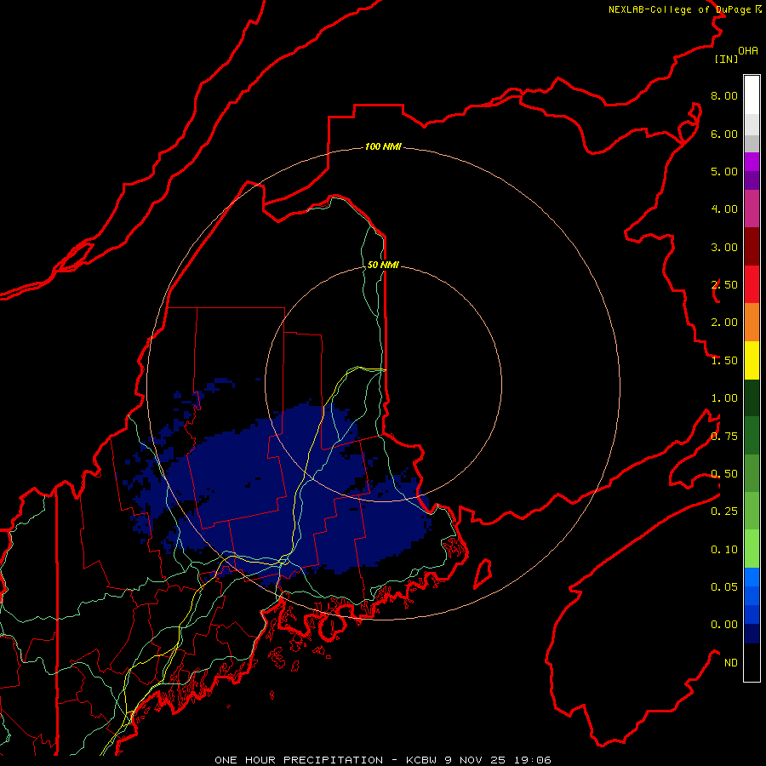Click the 100 NMI range ring label
The height and width of the screenshot is (766, 766).
pos(383,146)
